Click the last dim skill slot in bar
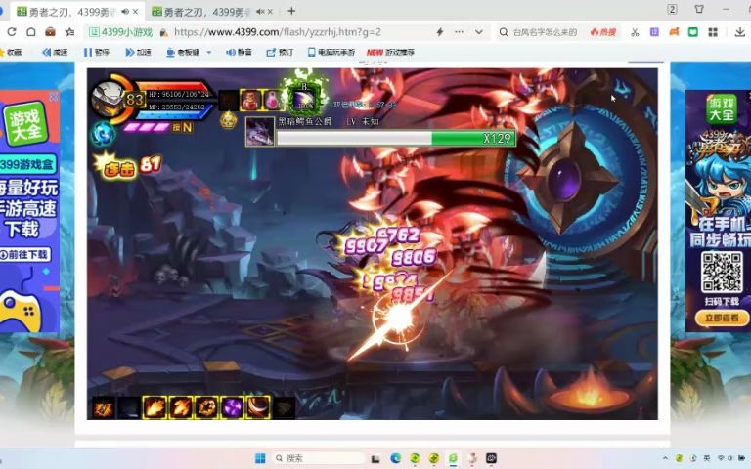 tap(284, 407)
